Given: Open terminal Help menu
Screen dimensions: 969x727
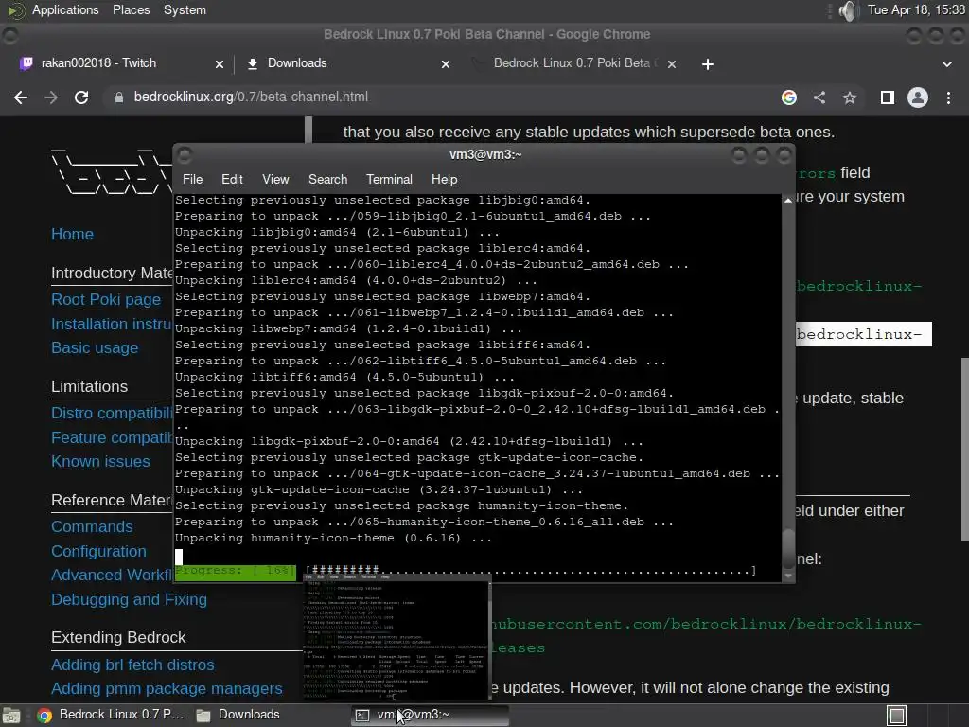Looking at the screenshot, I should (444, 179).
